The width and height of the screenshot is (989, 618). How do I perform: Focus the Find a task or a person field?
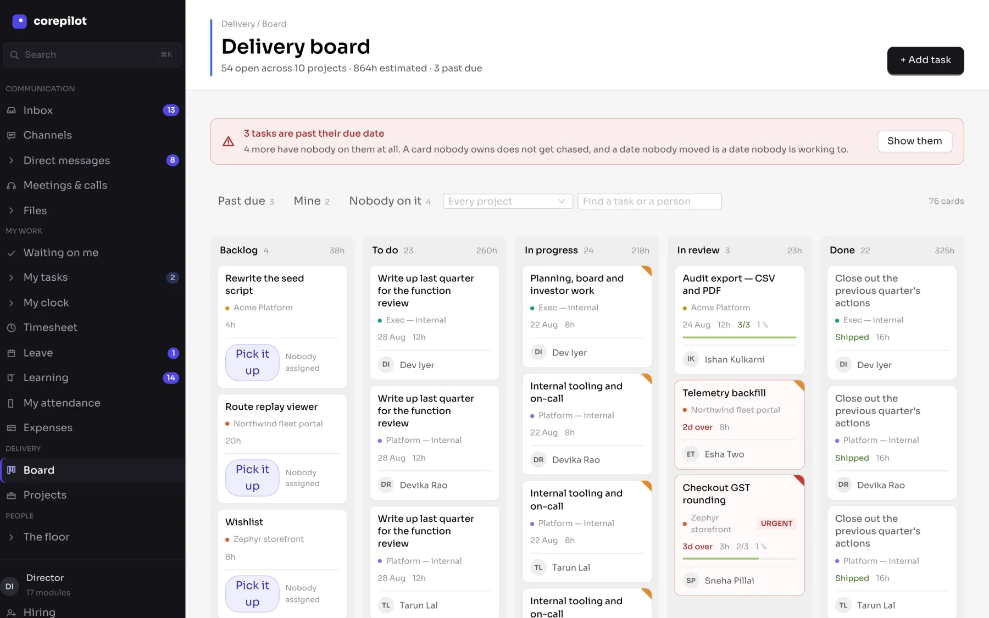click(x=649, y=201)
